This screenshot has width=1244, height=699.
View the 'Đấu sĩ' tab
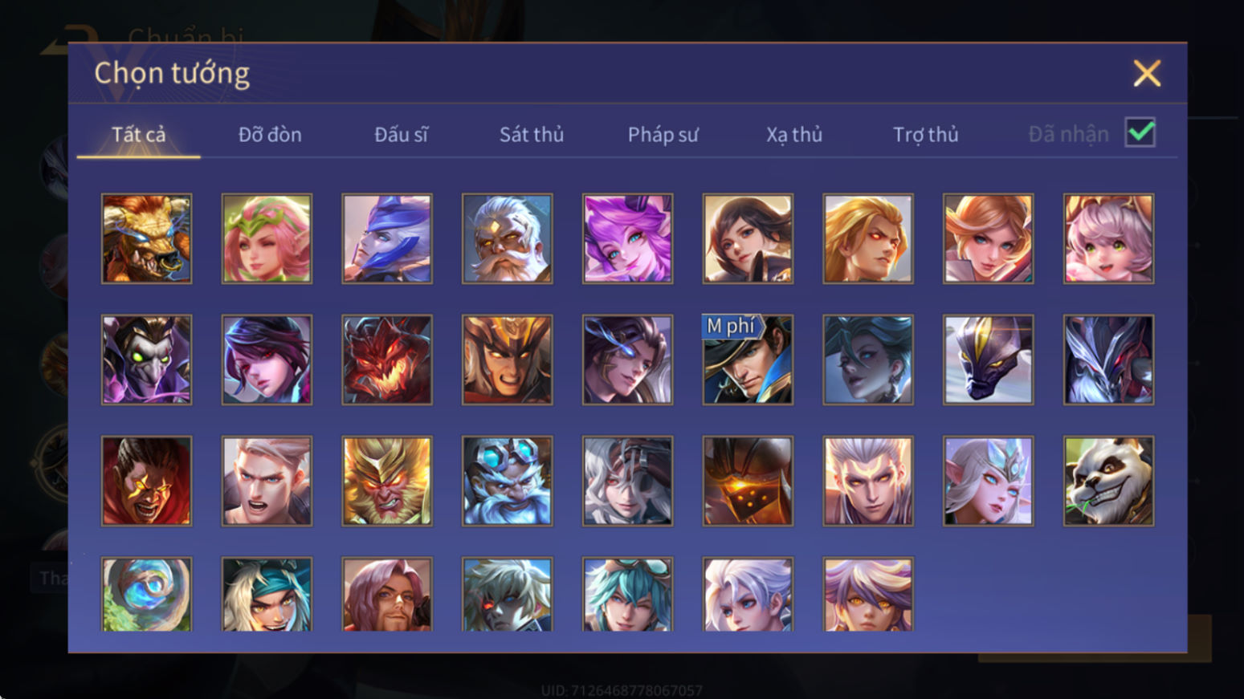point(401,134)
